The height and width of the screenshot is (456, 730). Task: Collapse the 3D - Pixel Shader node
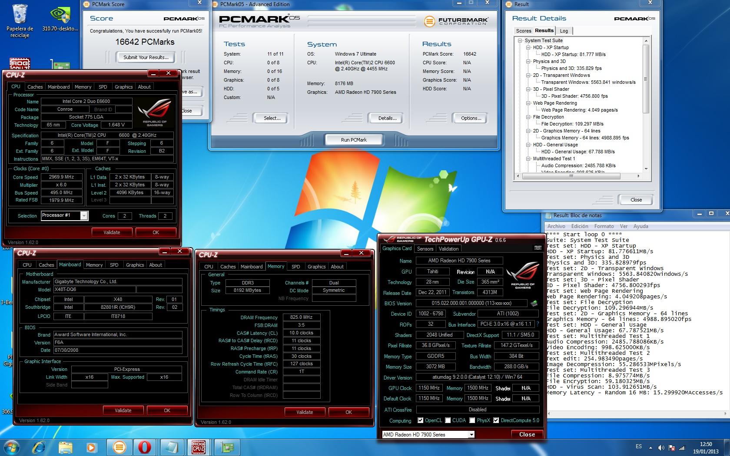coord(528,89)
